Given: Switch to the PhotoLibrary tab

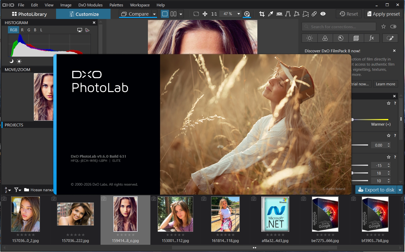Looking at the screenshot, I should [x=29, y=14].
